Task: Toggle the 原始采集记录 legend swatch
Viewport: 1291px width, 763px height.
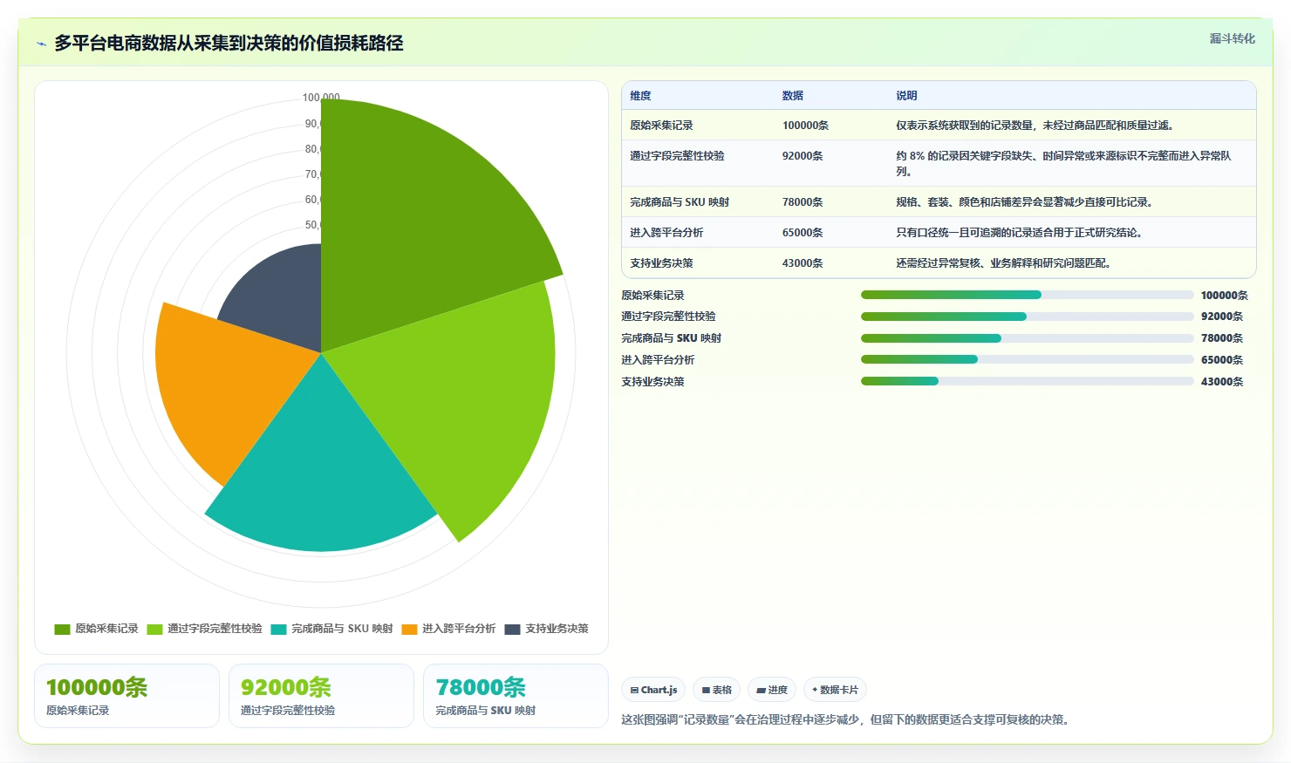Action: tap(62, 629)
